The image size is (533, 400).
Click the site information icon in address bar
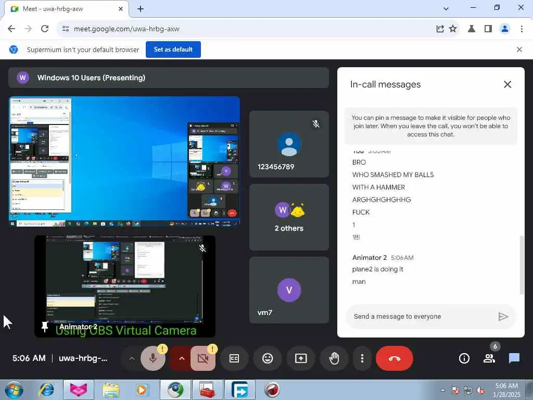click(66, 29)
